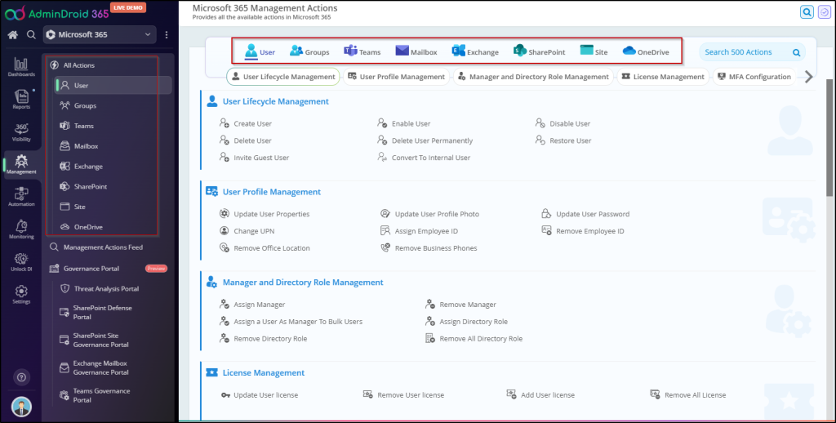Show more categories with right chevron
Viewport: 836px width, 423px height.
tap(809, 77)
